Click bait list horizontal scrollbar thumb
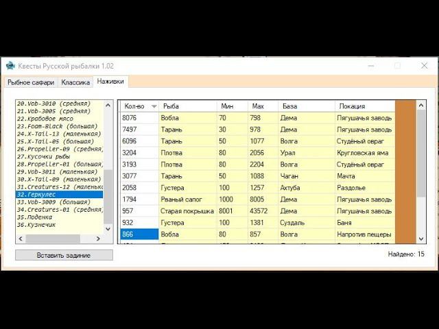Image resolution: width=439 pixels, height=329 pixels. [x=53, y=239]
